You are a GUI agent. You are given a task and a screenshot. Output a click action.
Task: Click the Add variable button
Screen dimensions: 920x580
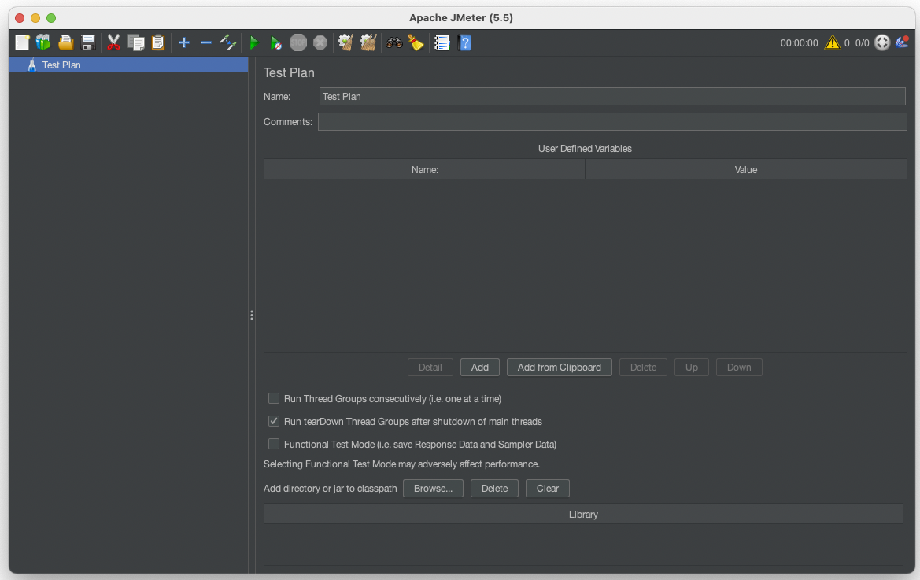coord(480,368)
